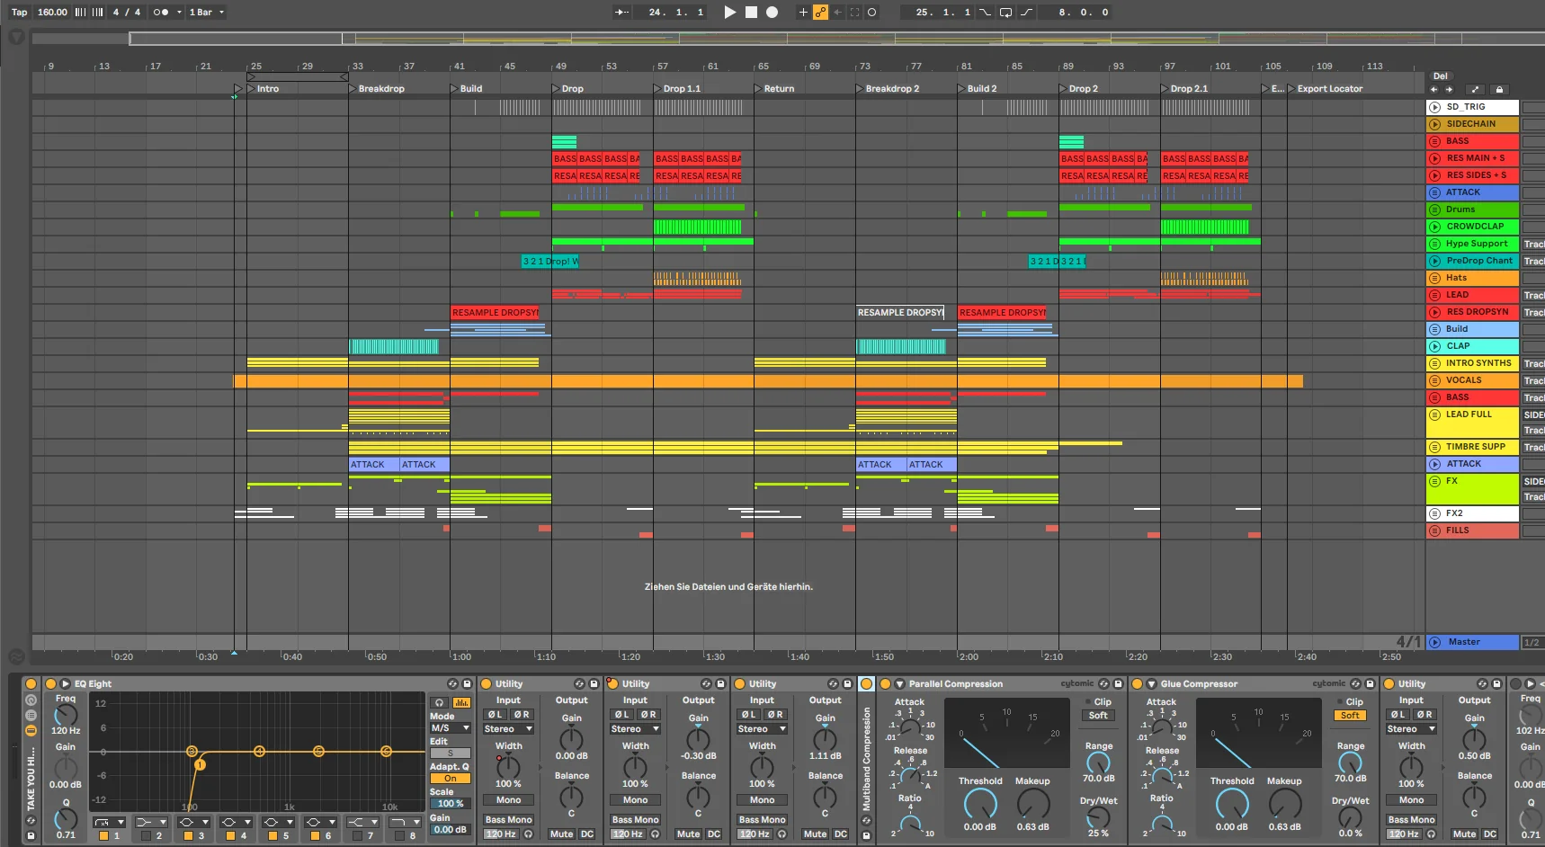Start playback with the Play button
The height and width of the screenshot is (847, 1545).
[x=729, y=12]
